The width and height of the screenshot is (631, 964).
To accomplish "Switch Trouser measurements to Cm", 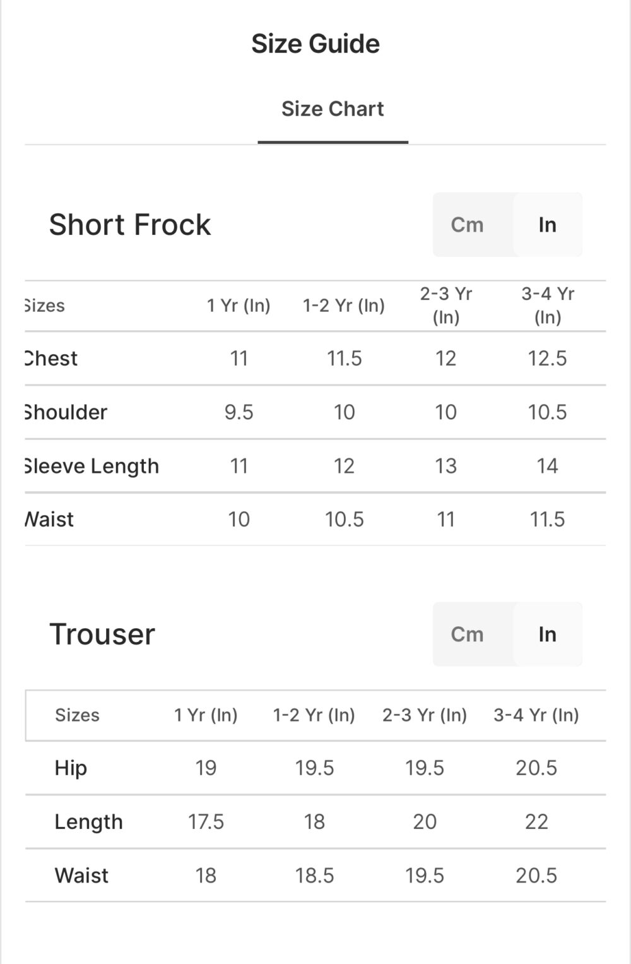I will click(x=467, y=634).
